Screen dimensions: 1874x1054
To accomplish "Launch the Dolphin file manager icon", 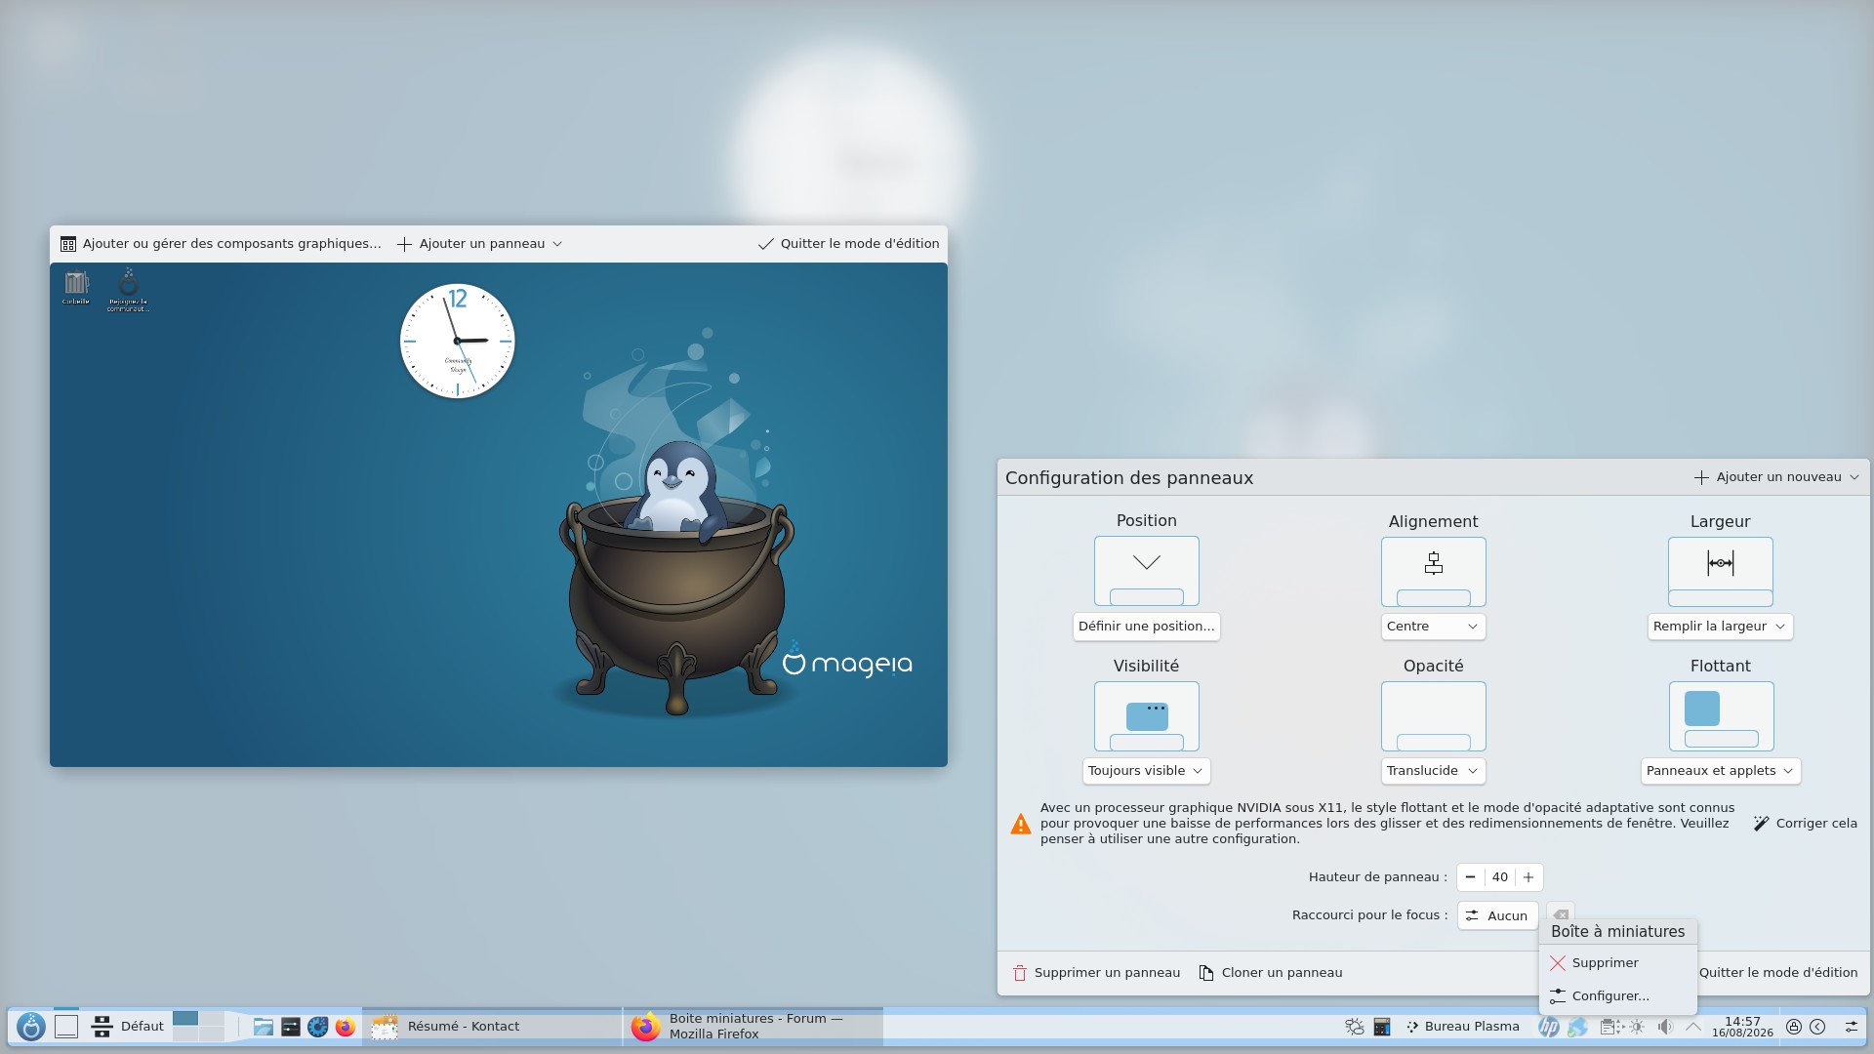I will [263, 1027].
